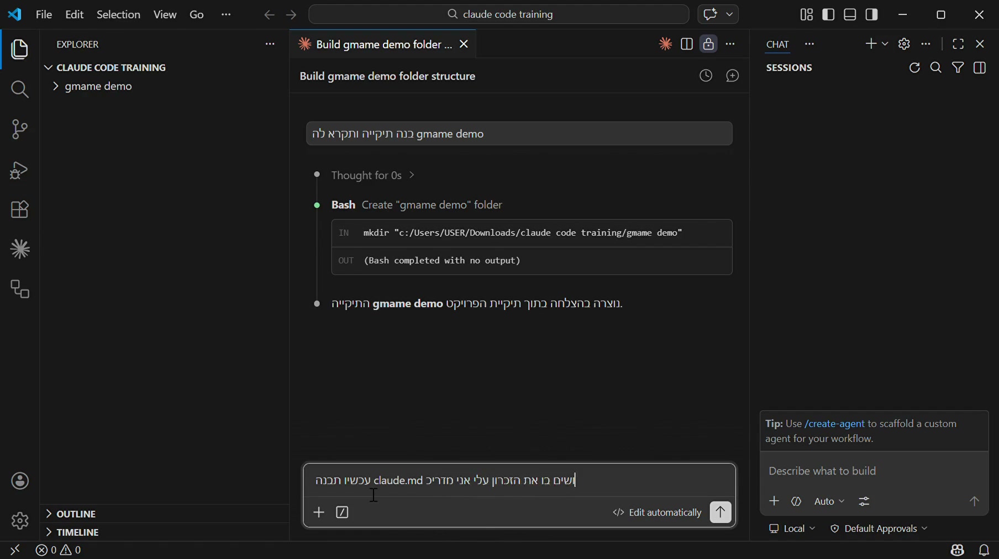Go back using the title bar arrow
Viewport: 999px width, 559px height.
(x=269, y=15)
